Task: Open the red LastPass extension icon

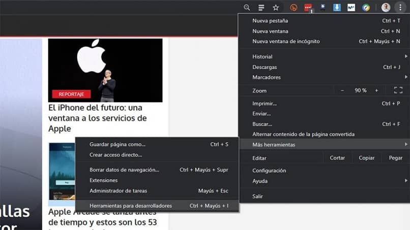Action: click(308, 8)
